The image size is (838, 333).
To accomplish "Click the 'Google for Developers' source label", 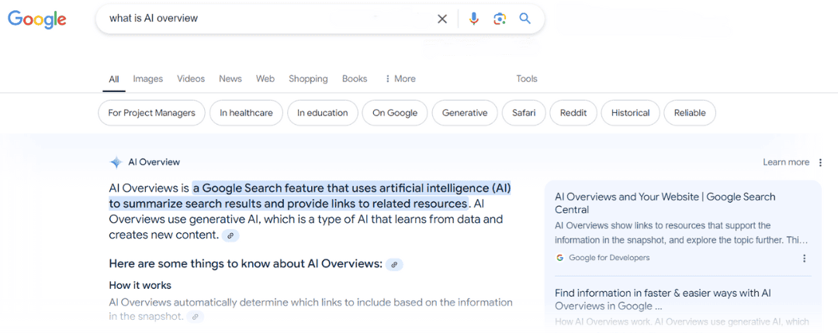I will point(609,258).
